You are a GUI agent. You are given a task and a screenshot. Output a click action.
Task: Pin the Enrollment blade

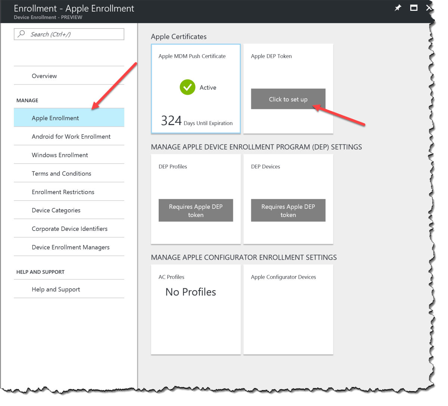coord(398,7)
